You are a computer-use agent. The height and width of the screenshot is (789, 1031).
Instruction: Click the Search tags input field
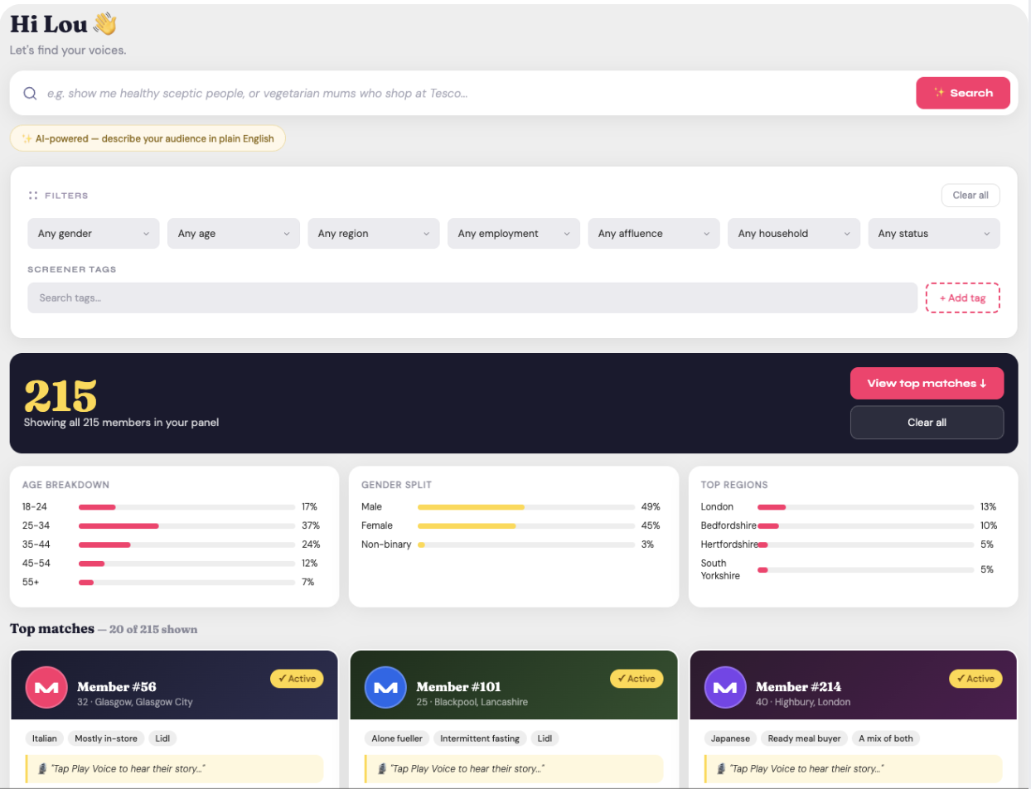click(472, 298)
